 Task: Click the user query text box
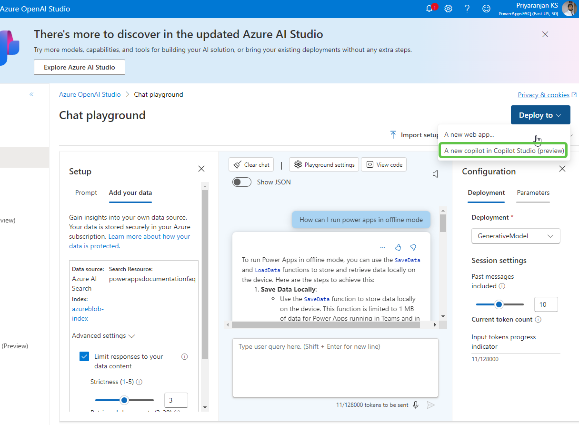(335, 367)
